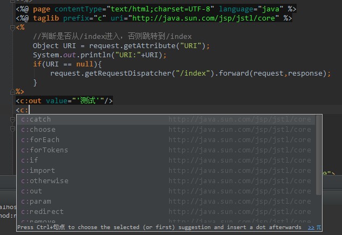
Task: Click the if(URI == null) statement
Action: [x=67, y=64]
